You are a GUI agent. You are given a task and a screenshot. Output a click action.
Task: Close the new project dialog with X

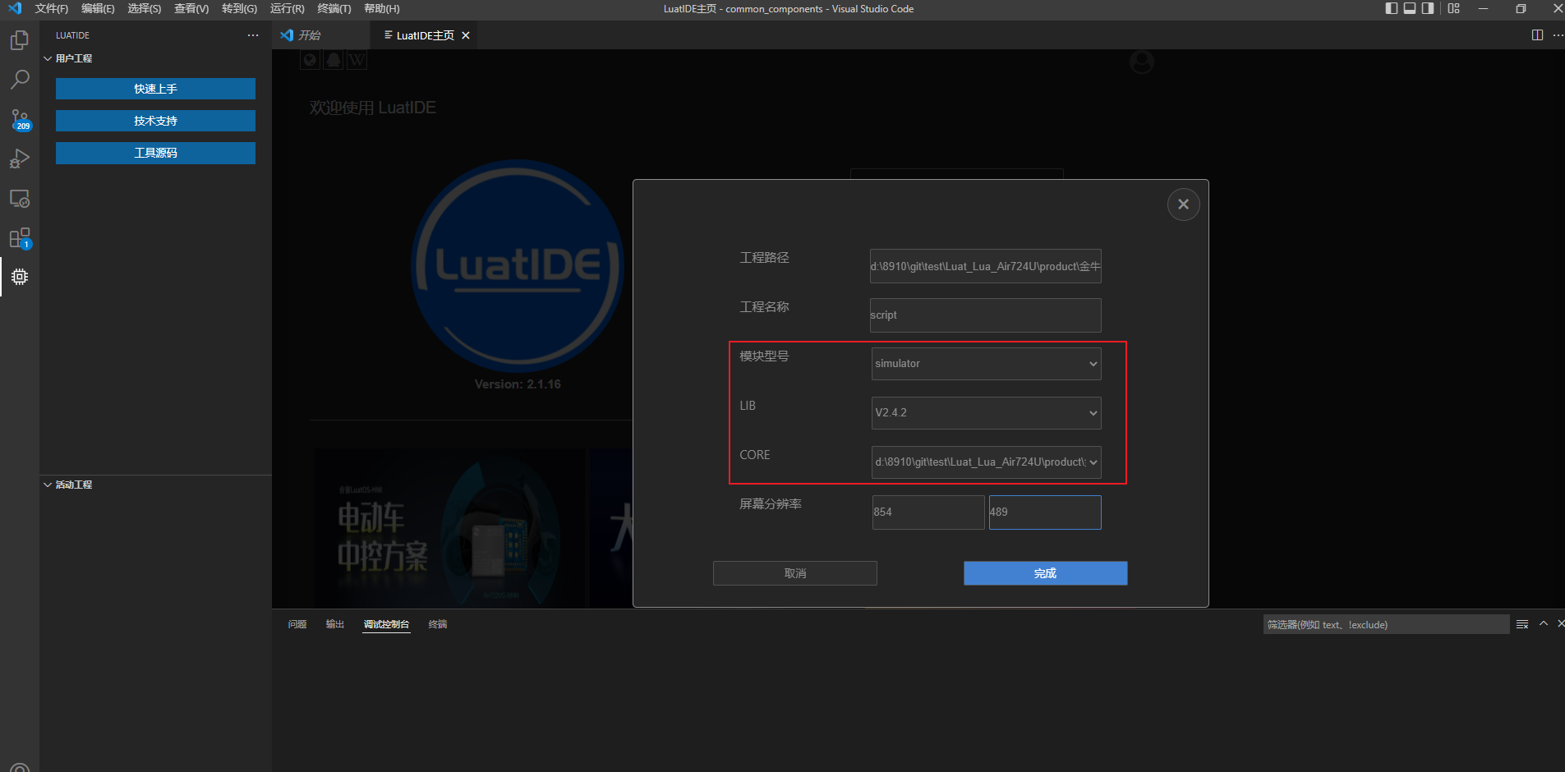click(1183, 204)
